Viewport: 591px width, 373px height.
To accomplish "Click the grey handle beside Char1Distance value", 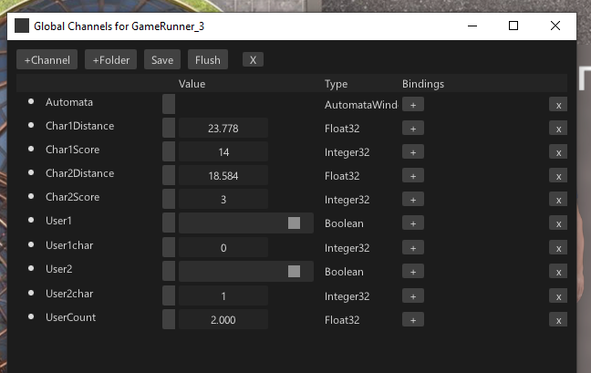I will (169, 128).
